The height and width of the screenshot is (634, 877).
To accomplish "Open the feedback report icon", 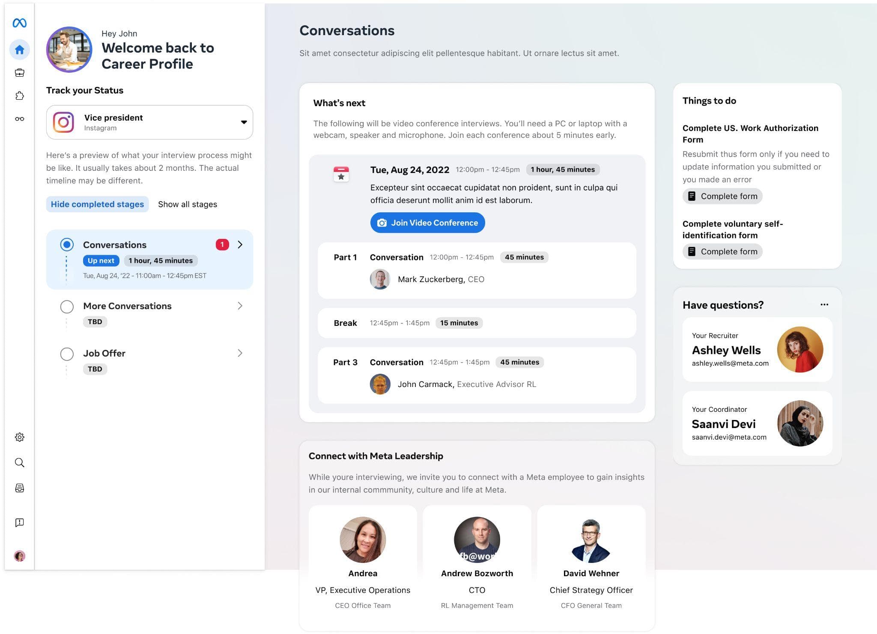I will pos(19,522).
